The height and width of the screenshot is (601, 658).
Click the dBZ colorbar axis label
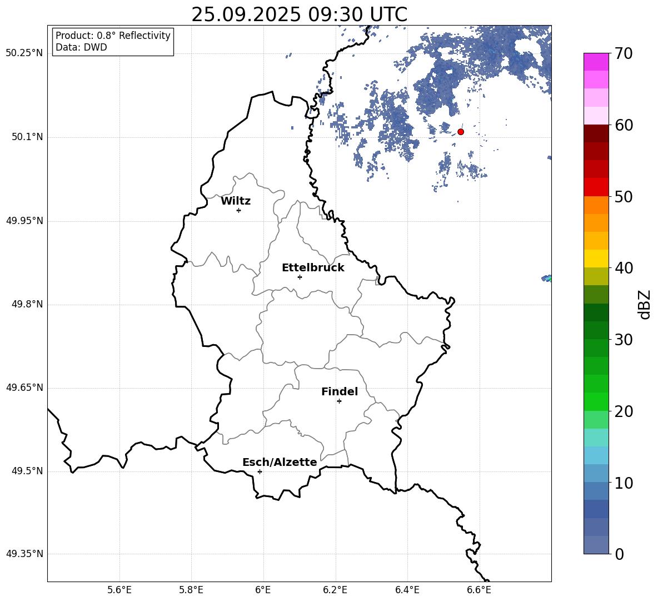tap(645, 305)
